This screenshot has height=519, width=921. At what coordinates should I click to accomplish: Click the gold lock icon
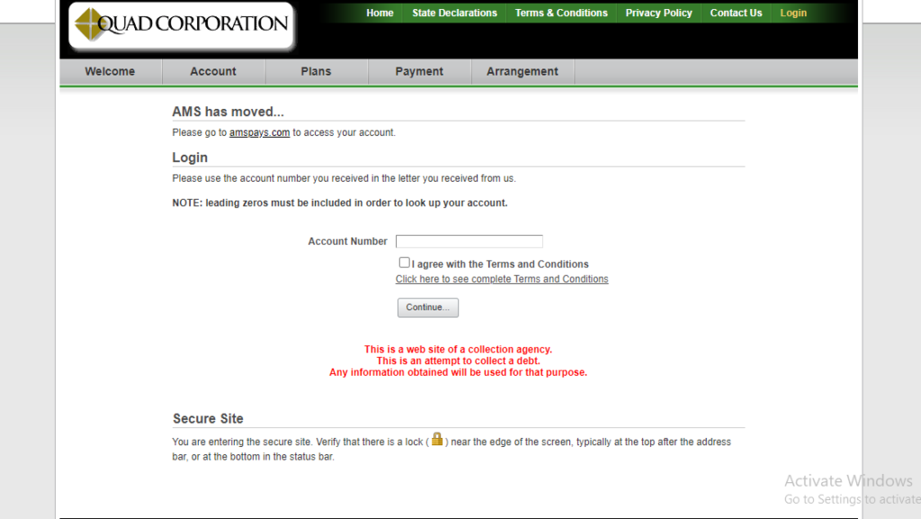[437, 440]
